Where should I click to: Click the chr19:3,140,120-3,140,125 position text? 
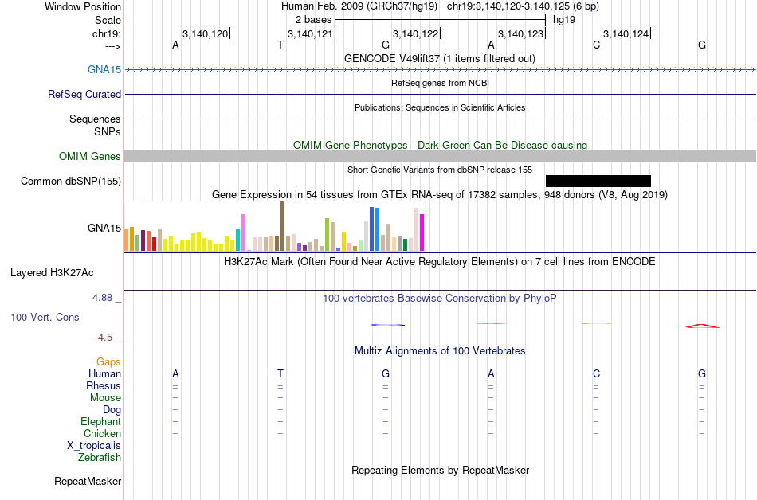[523, 6]
